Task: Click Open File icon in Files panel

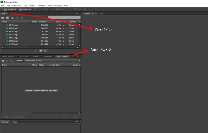Action: click(x=3, y=18)
